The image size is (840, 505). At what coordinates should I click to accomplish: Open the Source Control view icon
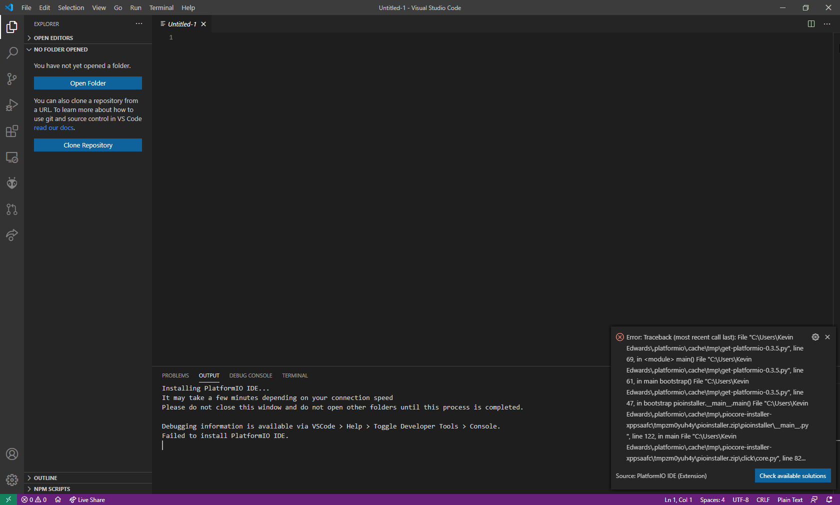click(x=12, y=79)
